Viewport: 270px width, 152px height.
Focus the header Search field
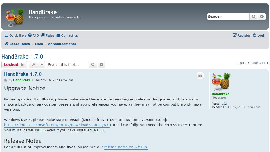click(x=228, y=17)
